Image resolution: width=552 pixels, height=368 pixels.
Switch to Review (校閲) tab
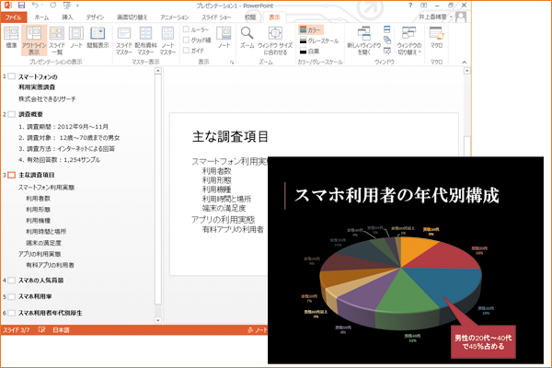(250, 17)
